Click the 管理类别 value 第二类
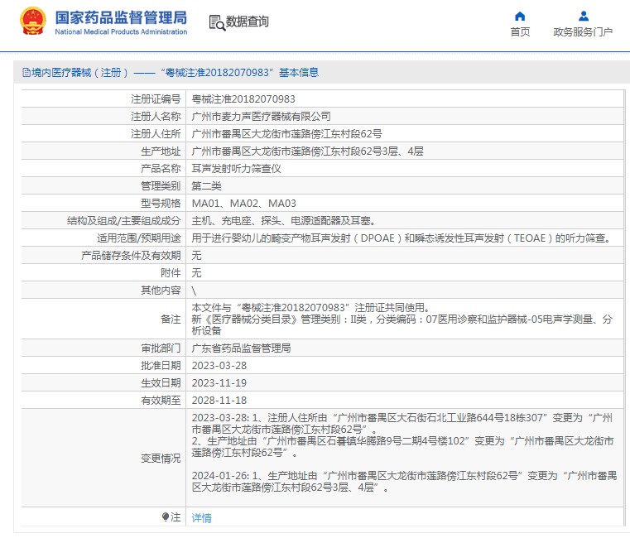This screenshot has width=630, height=538. pyautogui.click(x=207, y=185)
